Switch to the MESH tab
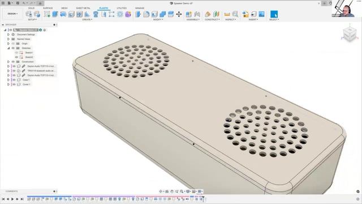The image size is (362, 204). [64, 8]
